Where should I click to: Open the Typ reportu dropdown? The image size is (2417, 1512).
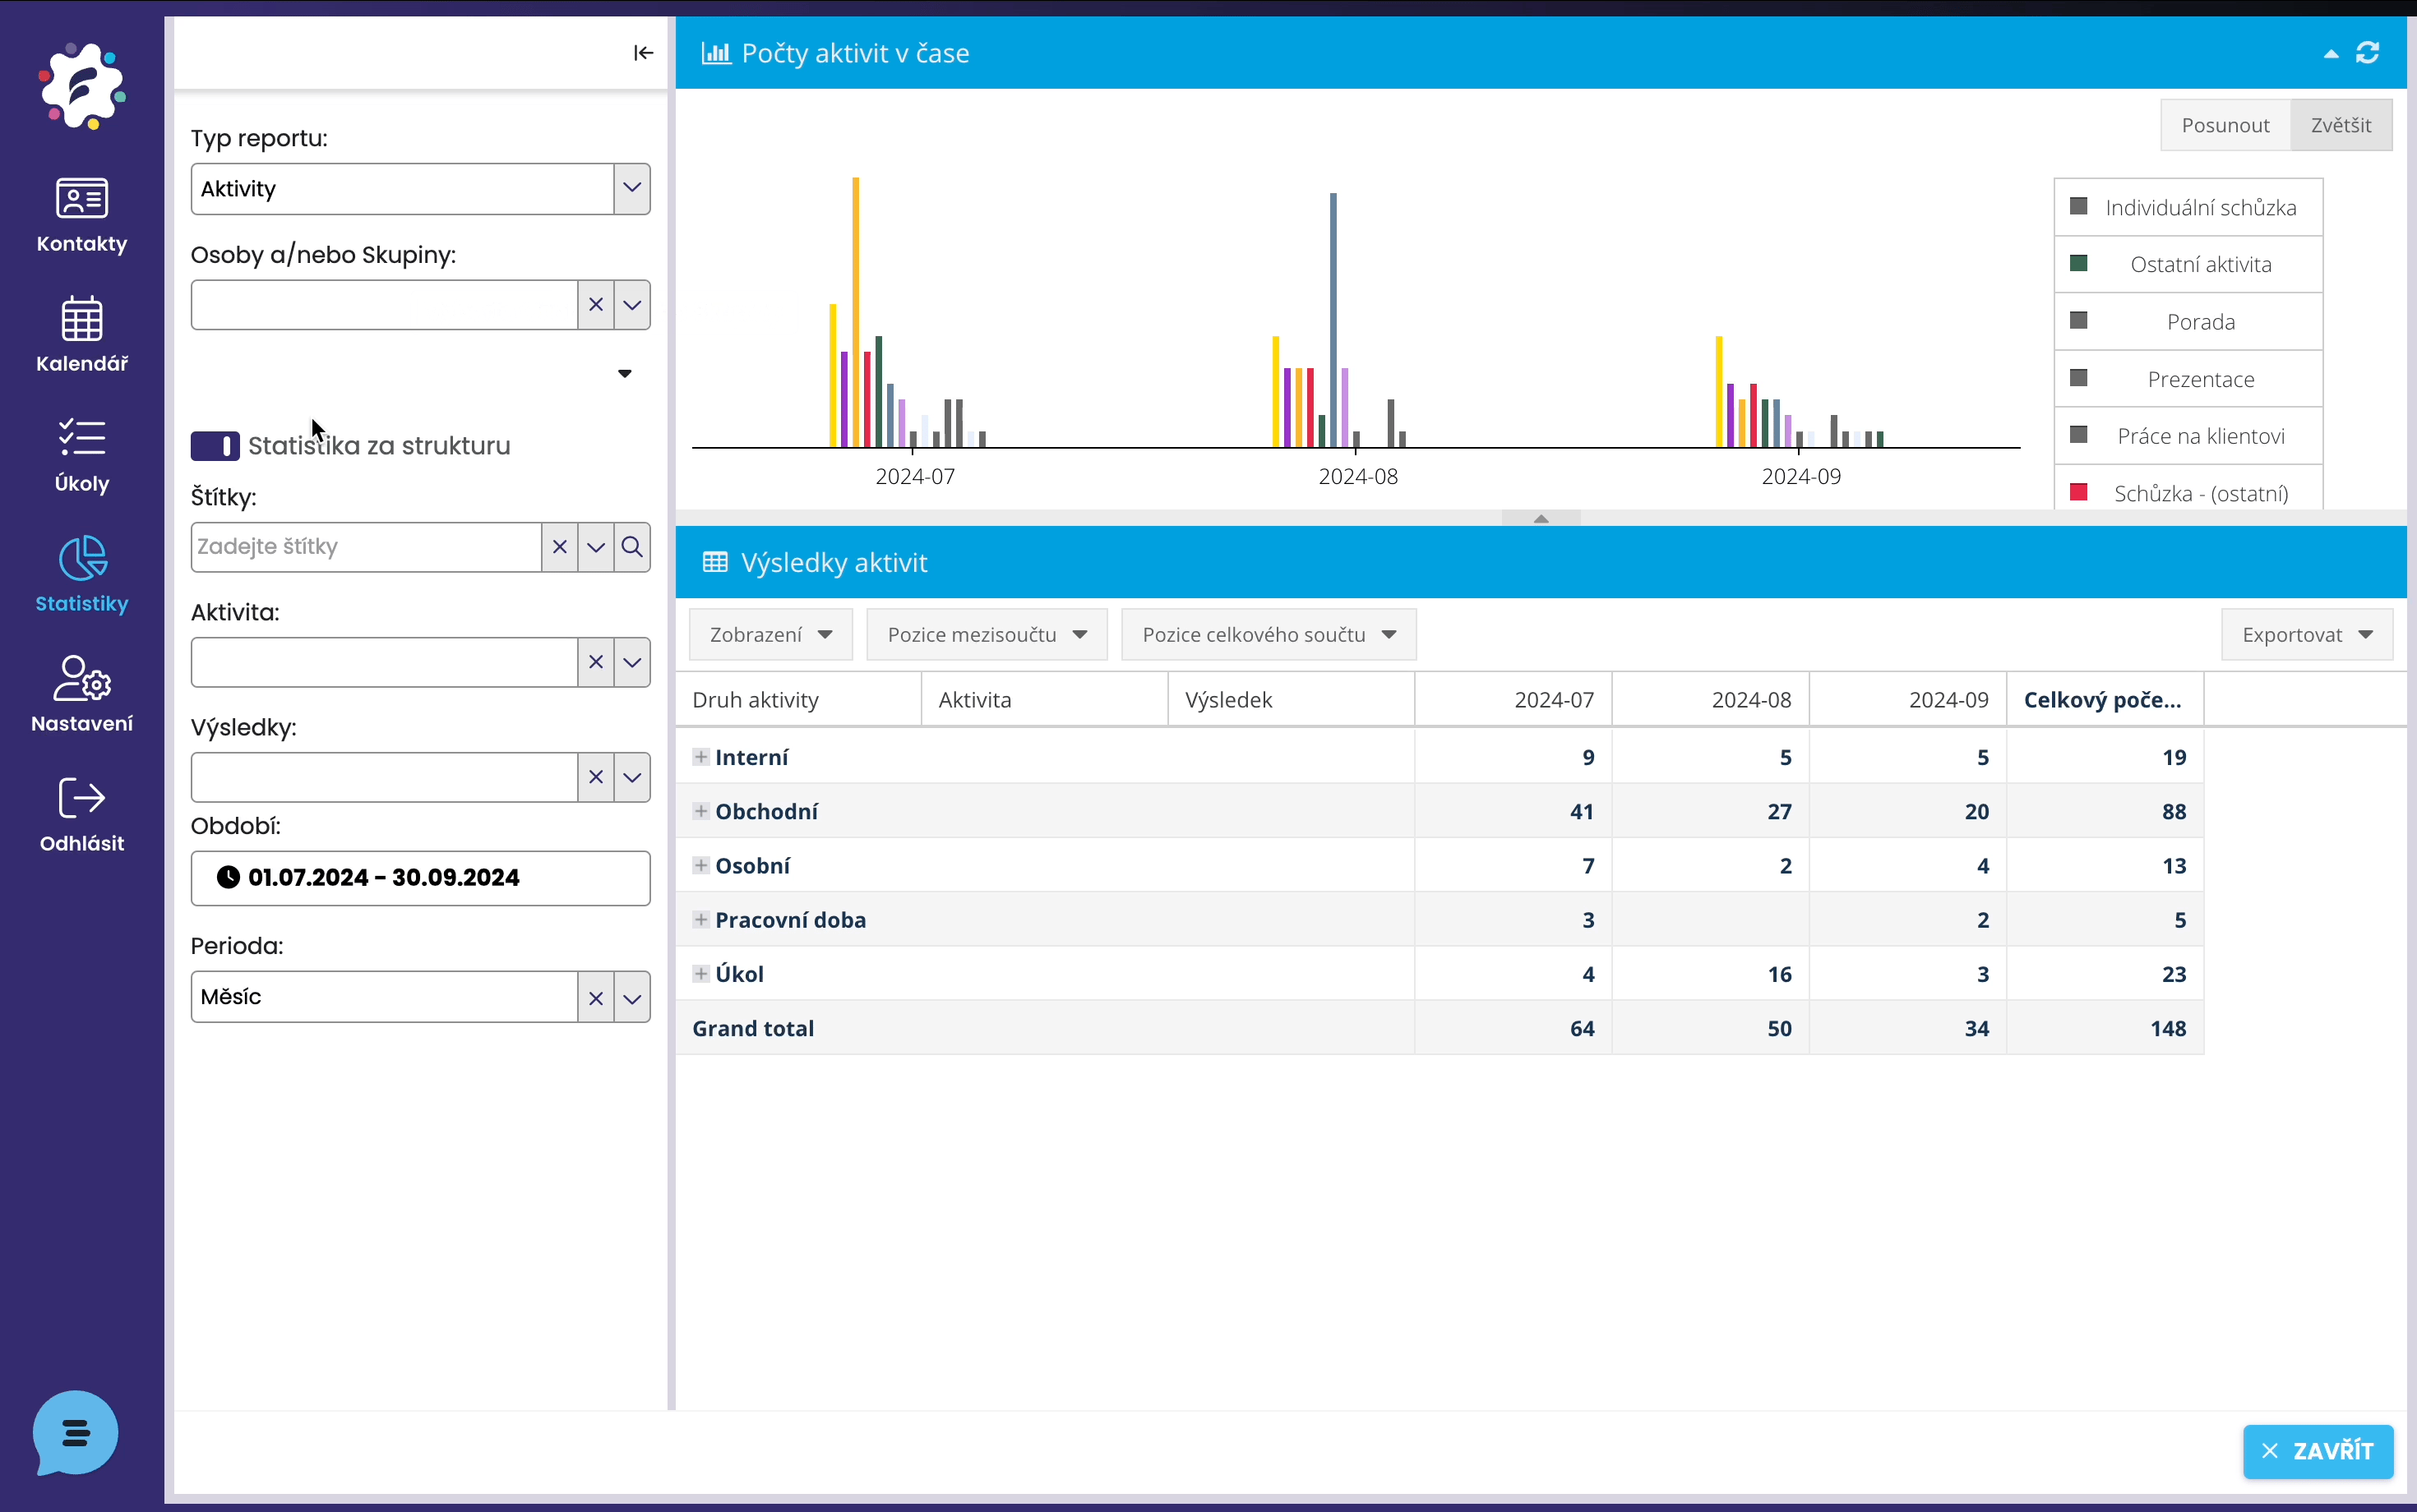click(x=631, y=189)
